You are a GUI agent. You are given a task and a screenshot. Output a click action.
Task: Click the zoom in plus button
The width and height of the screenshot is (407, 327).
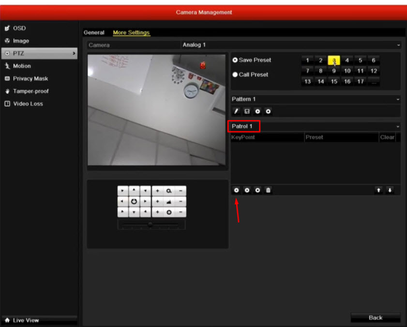157,191
